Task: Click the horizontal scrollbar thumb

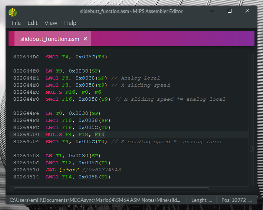Action: click(x=112, y=189)
